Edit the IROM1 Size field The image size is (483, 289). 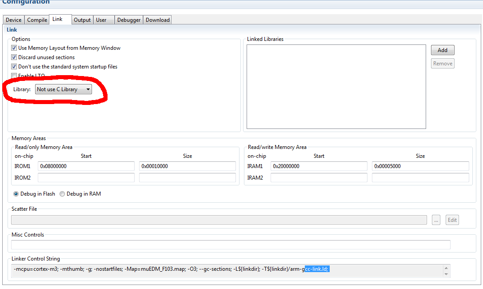pyautogui.click(x=187, y=166)
